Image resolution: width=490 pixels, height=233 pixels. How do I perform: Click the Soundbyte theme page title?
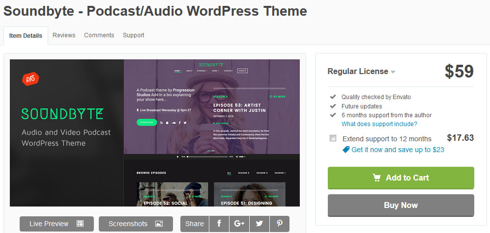click(x=155, y=11)
